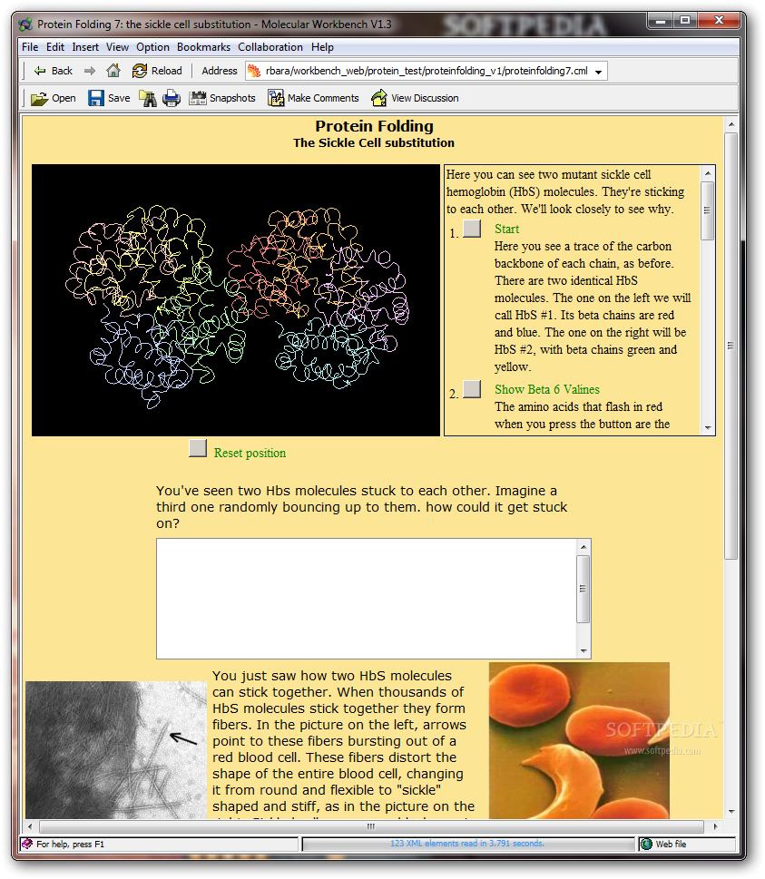Click the status bar help icon
Viewport: 765px width, 879px height.
[27, 844]
